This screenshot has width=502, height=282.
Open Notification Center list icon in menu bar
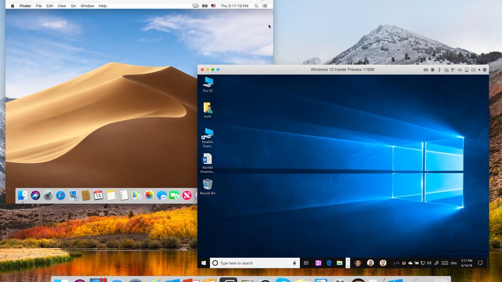point(265,6)
